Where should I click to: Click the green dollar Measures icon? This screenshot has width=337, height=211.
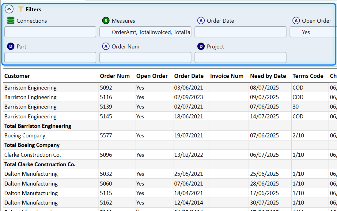pyautogui.click(x=106, y=21)
